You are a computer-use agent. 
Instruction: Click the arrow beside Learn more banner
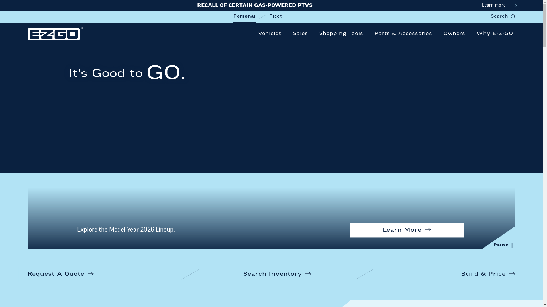click(513, 5)
